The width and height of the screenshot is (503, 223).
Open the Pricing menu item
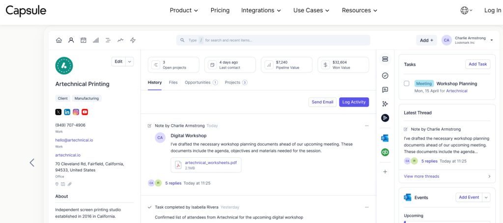[x=220, y=10]
